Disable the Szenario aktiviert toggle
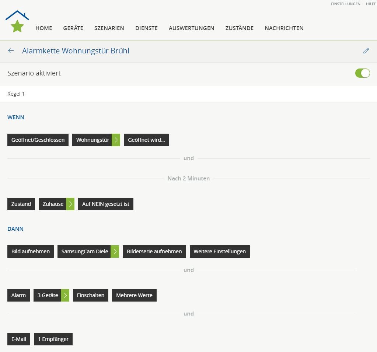 tap(362, 73)
